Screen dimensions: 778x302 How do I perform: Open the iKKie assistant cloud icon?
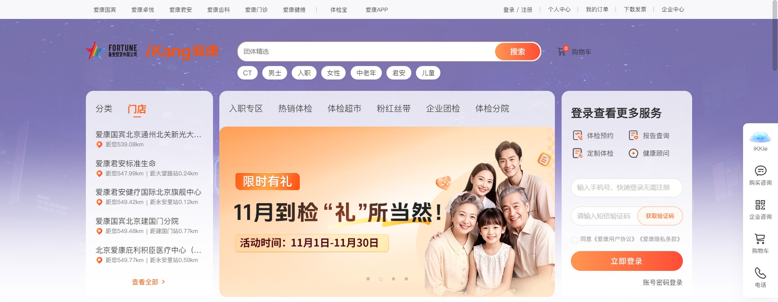click(x=760, y=138)
